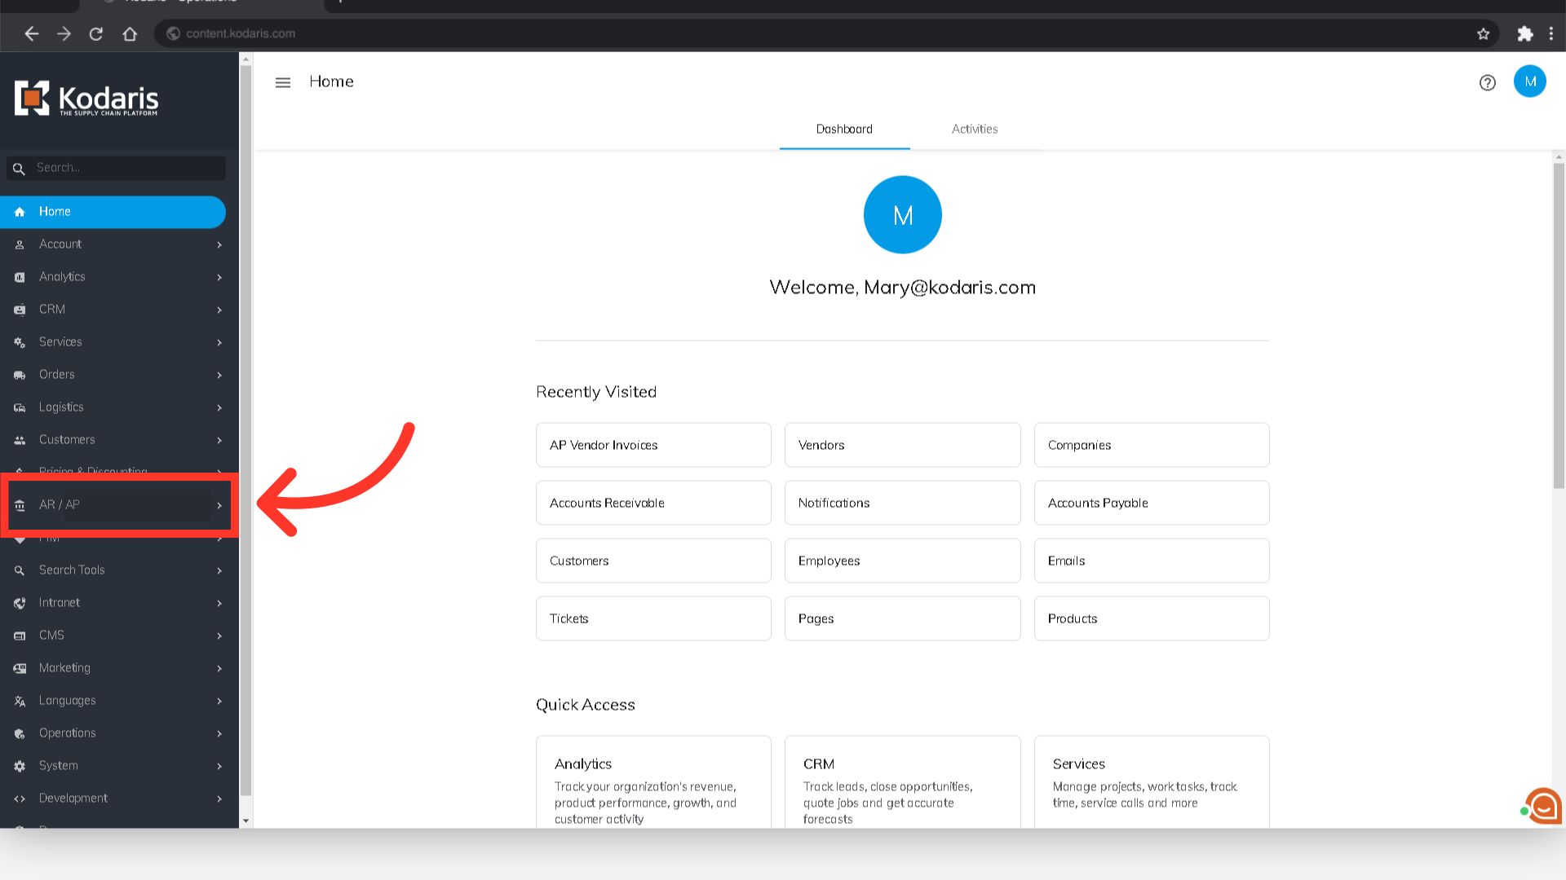1566x880 pixels.
Task: Click the browser home icon
Action: (130, 33)
